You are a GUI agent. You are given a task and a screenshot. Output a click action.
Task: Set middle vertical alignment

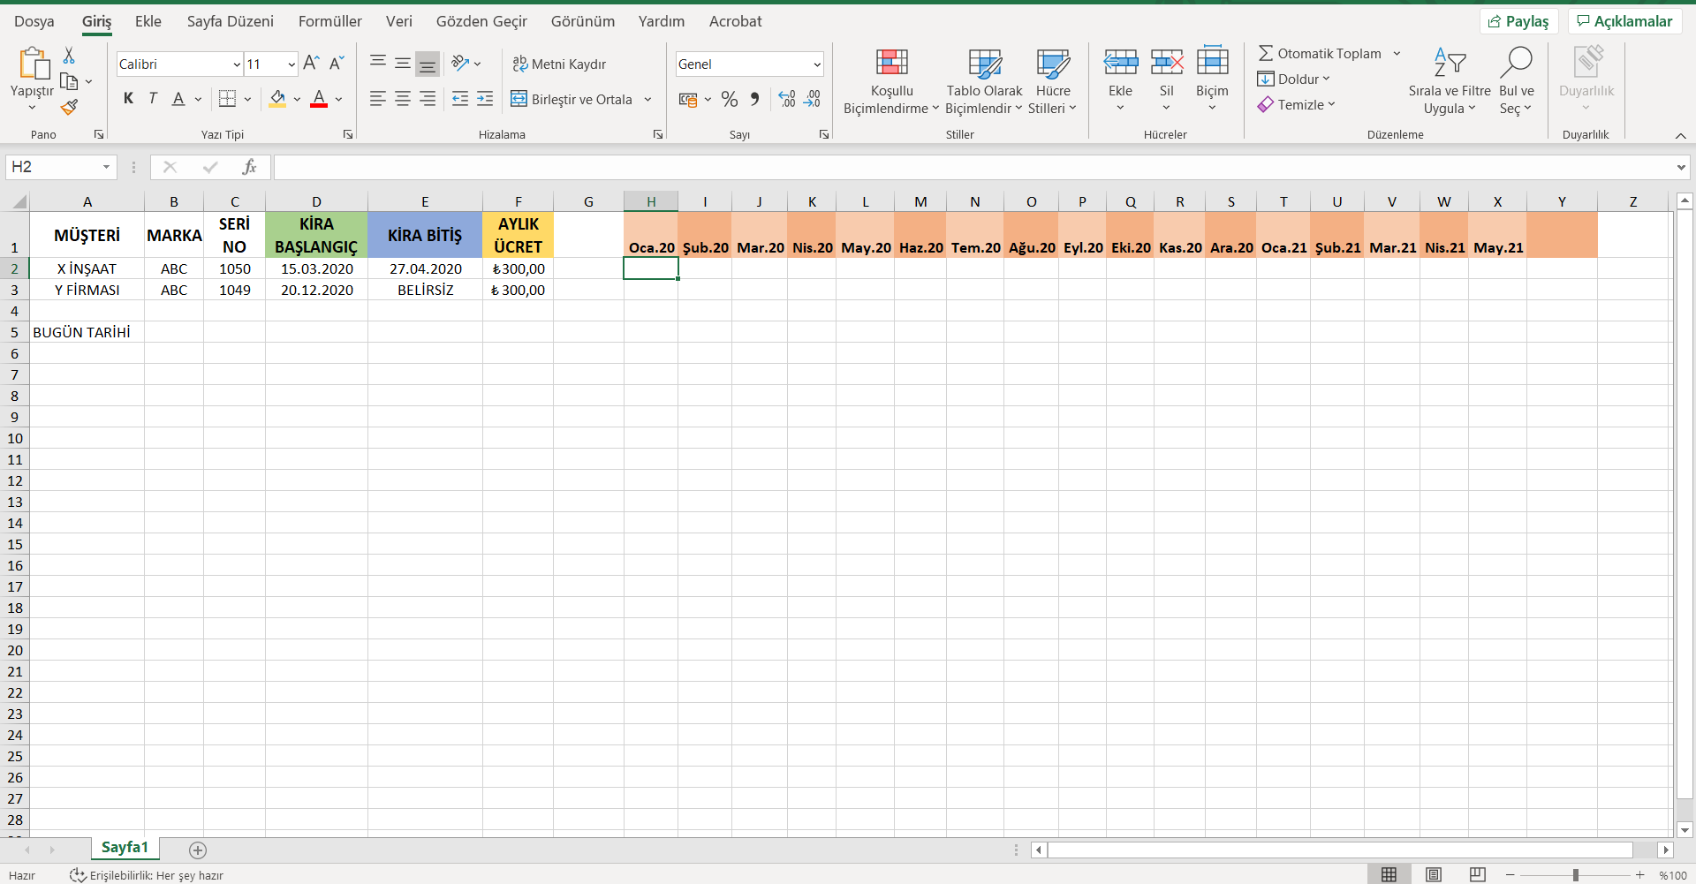pyautogui.click(x=403, y=63)
